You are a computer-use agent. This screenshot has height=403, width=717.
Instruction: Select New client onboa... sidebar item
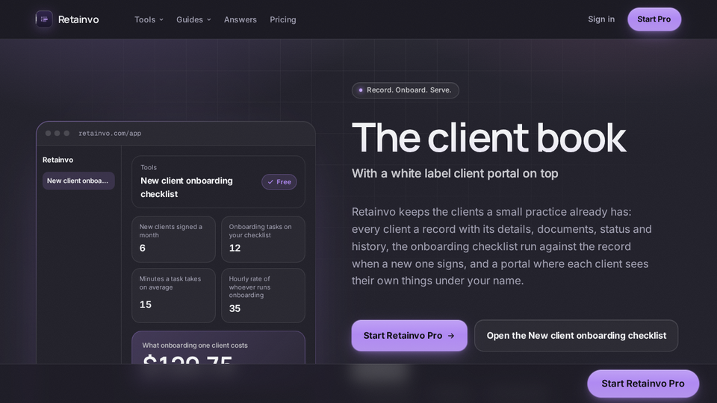78,181
